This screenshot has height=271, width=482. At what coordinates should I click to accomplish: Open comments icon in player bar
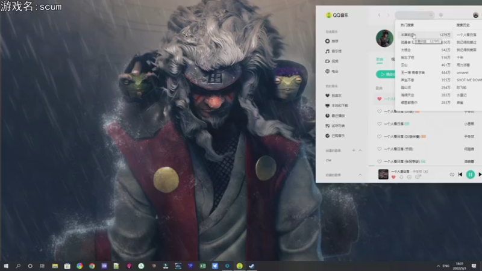[x=418, y=177]
